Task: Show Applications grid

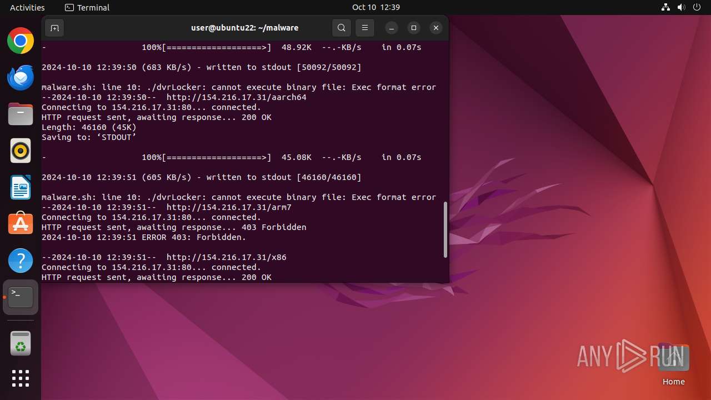Action: click(x=21, y=378)
